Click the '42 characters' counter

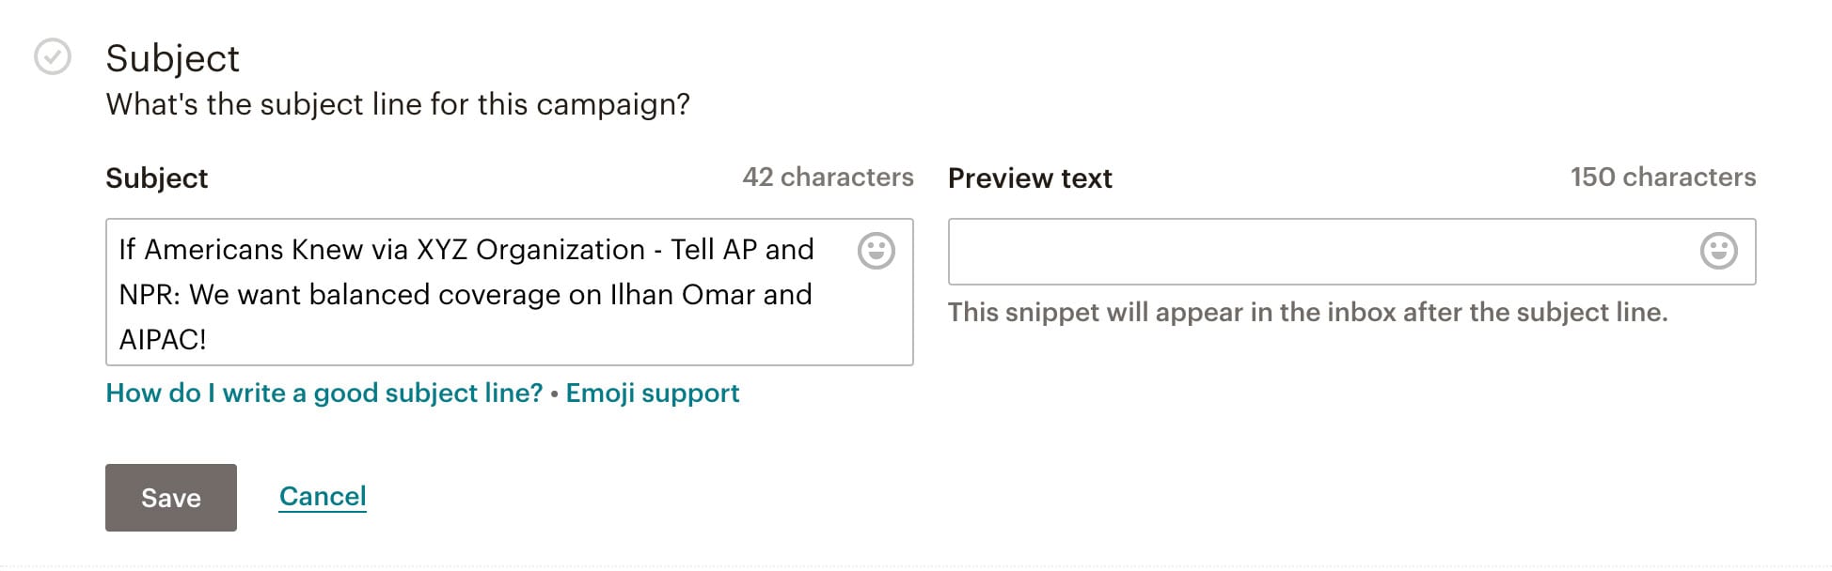point(828,177)
